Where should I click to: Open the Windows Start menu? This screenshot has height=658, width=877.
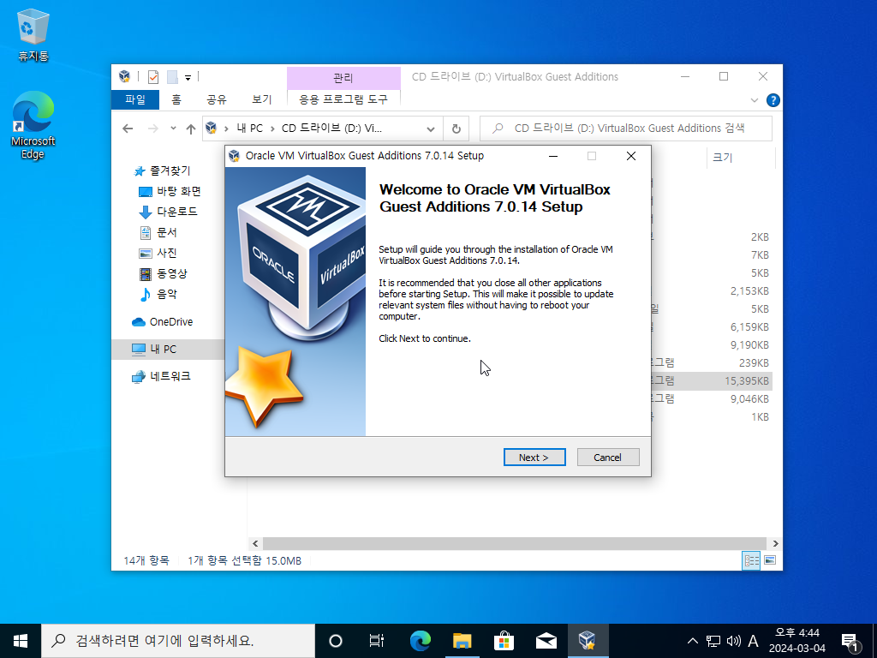tap(21, 641)
